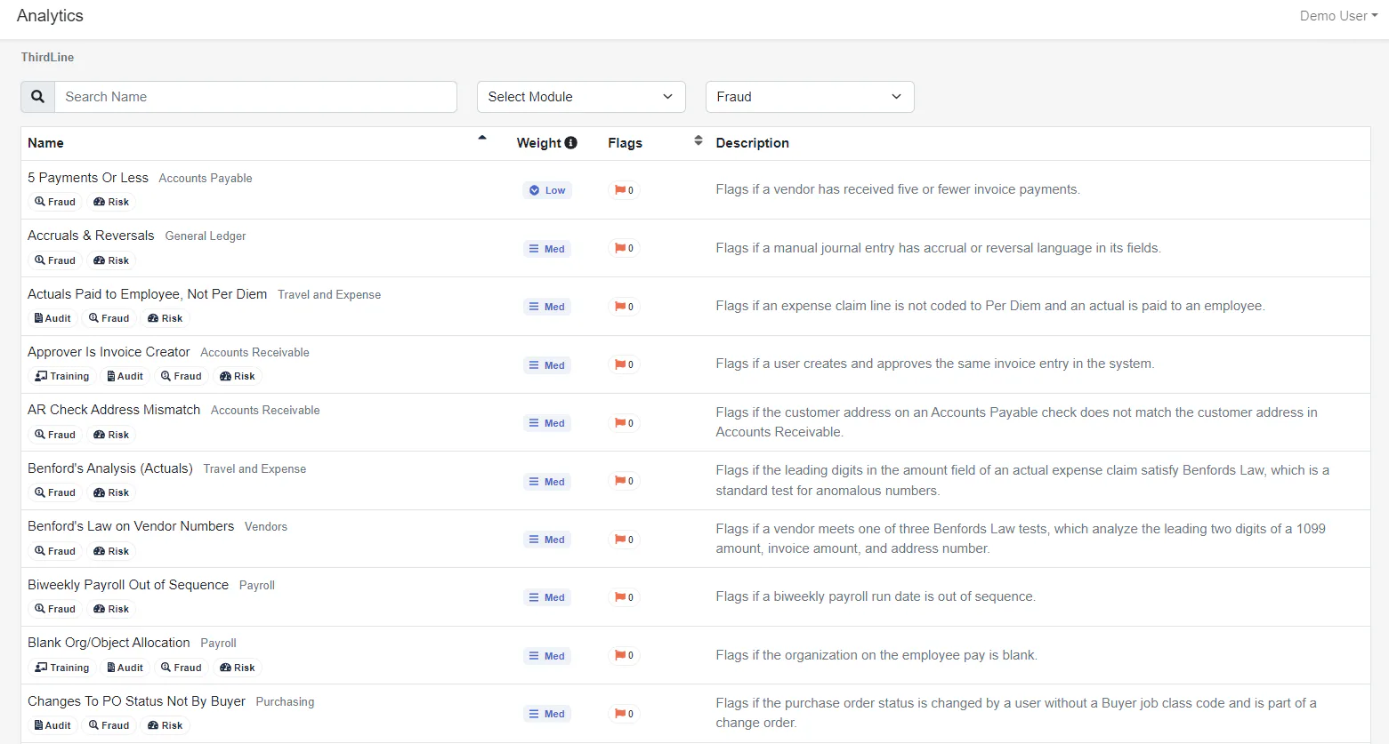This screenshot has width=1389, height=744.
Task: Click flag count for Biweekly Payroll Out of Sequence
Action: [x=625, y=597]
